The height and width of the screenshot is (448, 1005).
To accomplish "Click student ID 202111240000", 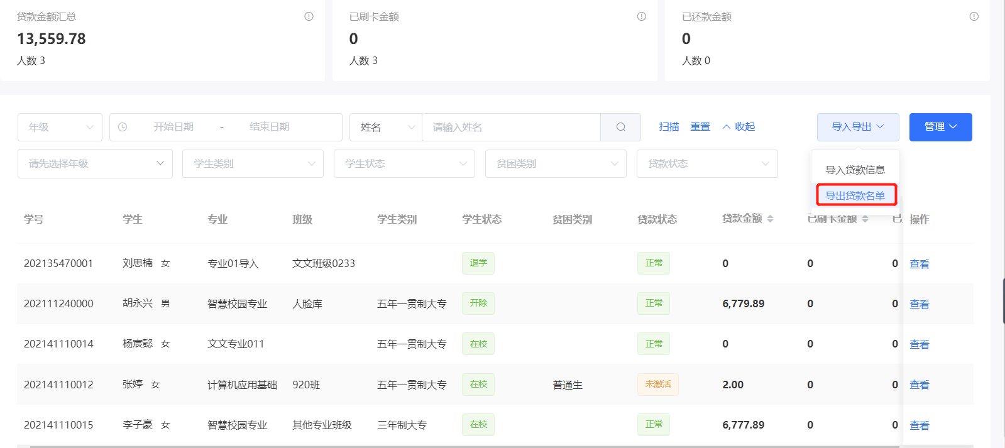I will pyautogui.click(x=58, y=303).
